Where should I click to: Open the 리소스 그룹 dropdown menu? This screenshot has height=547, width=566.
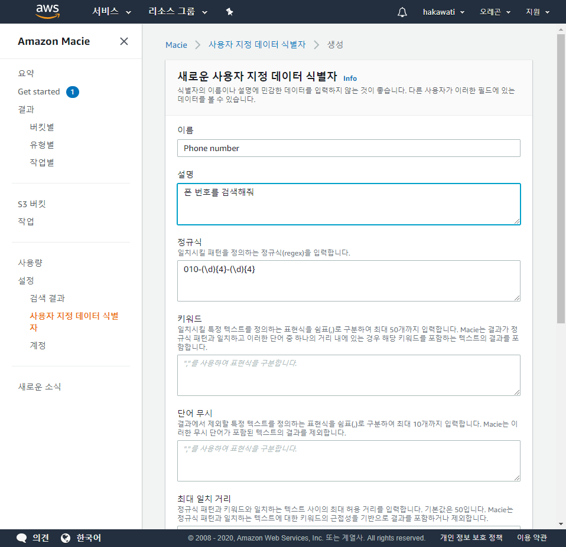178,12
